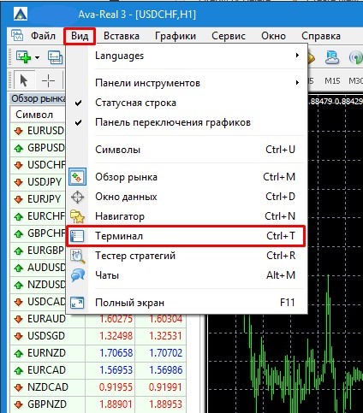Image resolution: width=363 pixels, height=413 pixels.
Task: Open the Файл menu
Action: point(43,36)
